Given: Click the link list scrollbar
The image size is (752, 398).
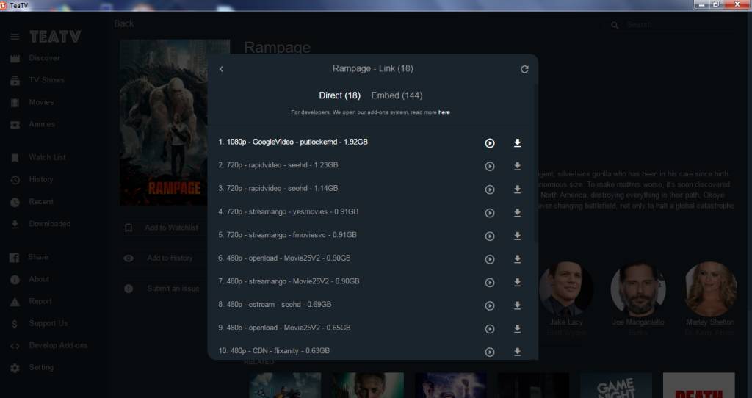Looking at the screenshot, I should pos(535,164).
